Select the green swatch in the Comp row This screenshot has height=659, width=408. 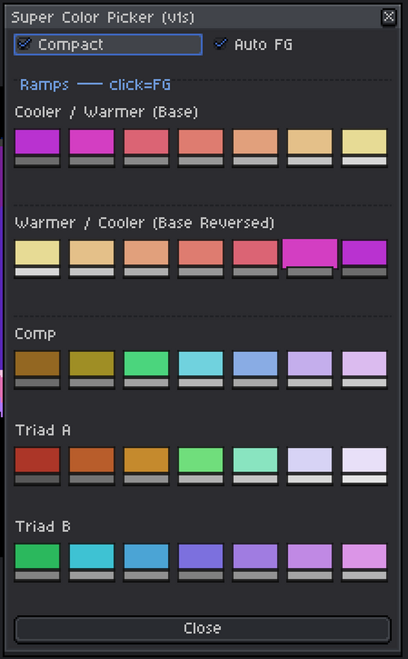[146, 362]
